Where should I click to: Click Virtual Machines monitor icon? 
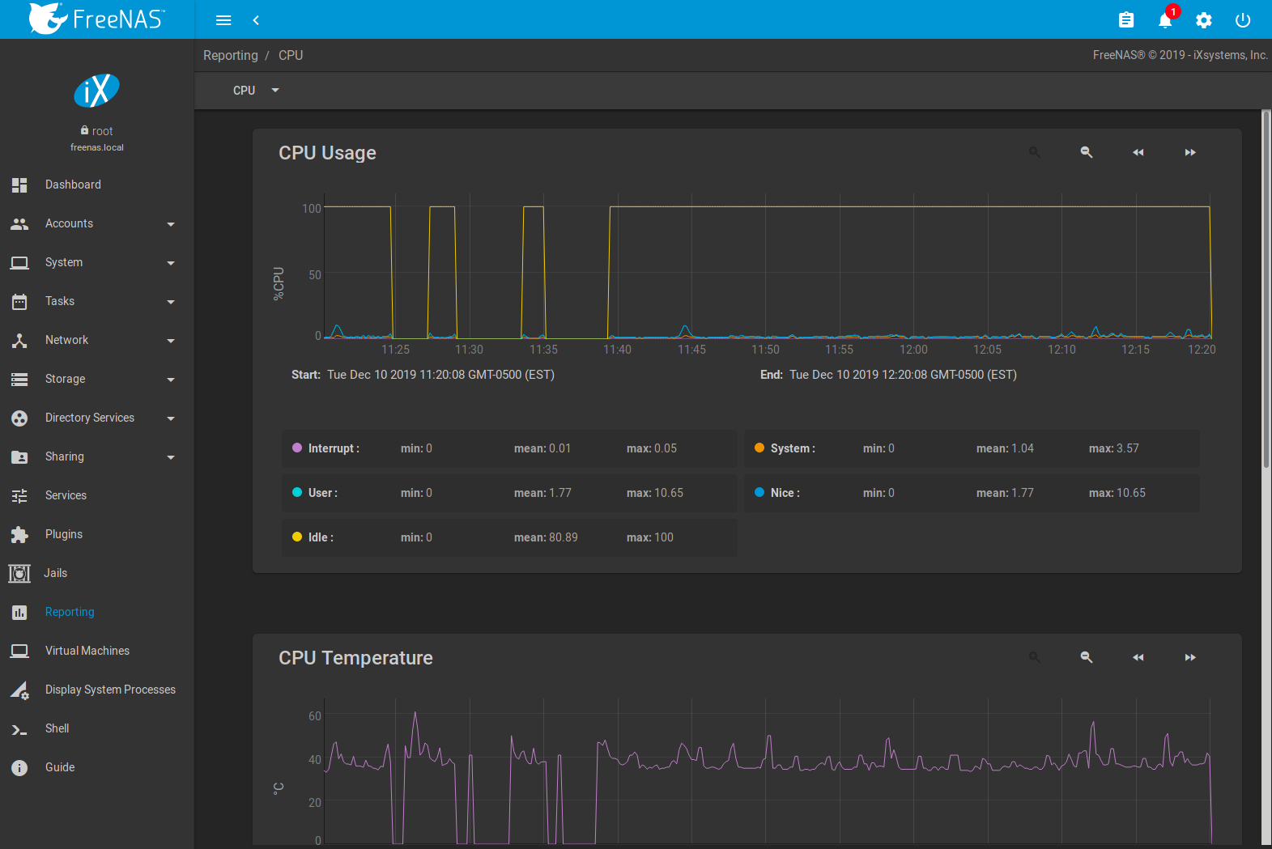19,651
